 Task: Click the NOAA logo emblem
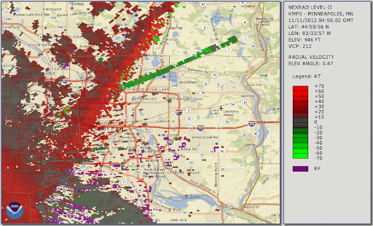14,211
